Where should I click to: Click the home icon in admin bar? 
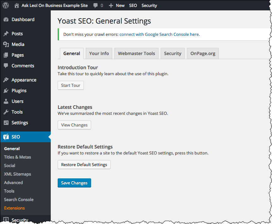point(17,6)
